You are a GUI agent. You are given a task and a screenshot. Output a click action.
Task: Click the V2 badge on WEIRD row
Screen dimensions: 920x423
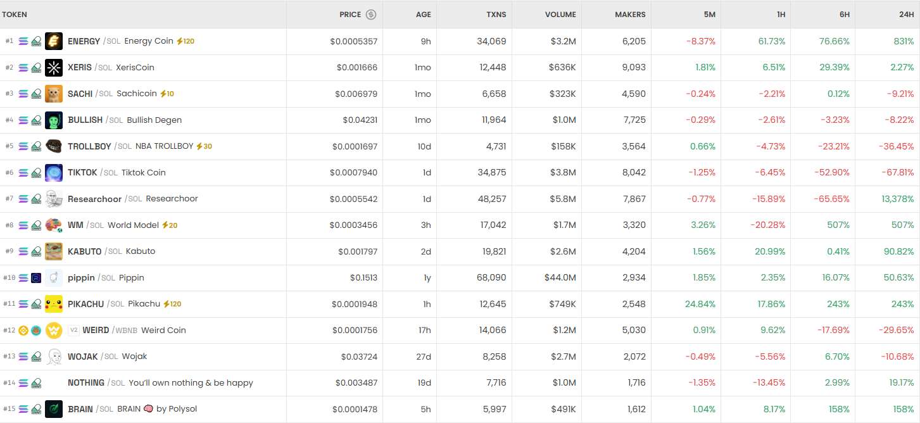tap(73, 331)
